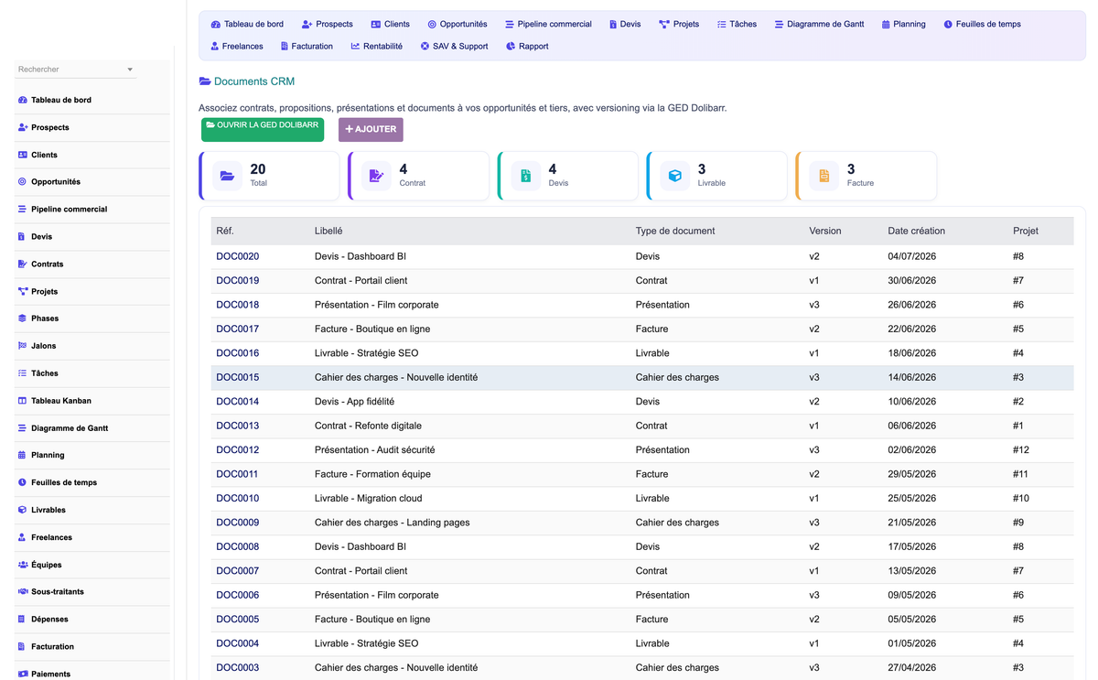Click the Planning calendar icon in the sidebar
Screen dimensions: 1098x680
tap(22, 455)
